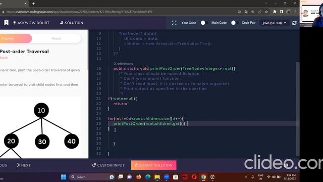Bookmark the page with the star icon
Screen dimensions: 323x182
(266, 12)
